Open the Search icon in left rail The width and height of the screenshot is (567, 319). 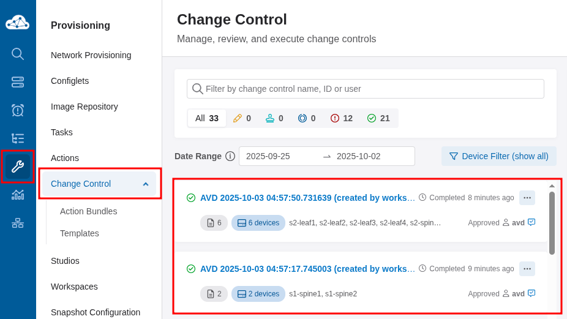(x=18, y=54)
